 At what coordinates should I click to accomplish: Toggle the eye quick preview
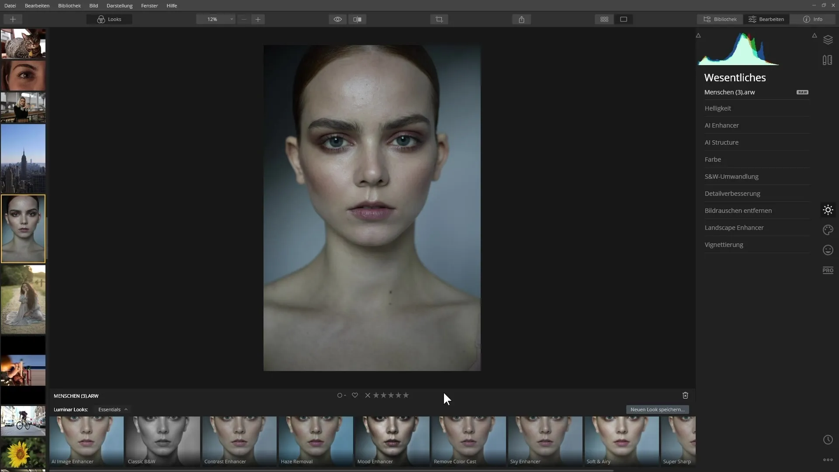pyautogui.click(x=338, y=19)
